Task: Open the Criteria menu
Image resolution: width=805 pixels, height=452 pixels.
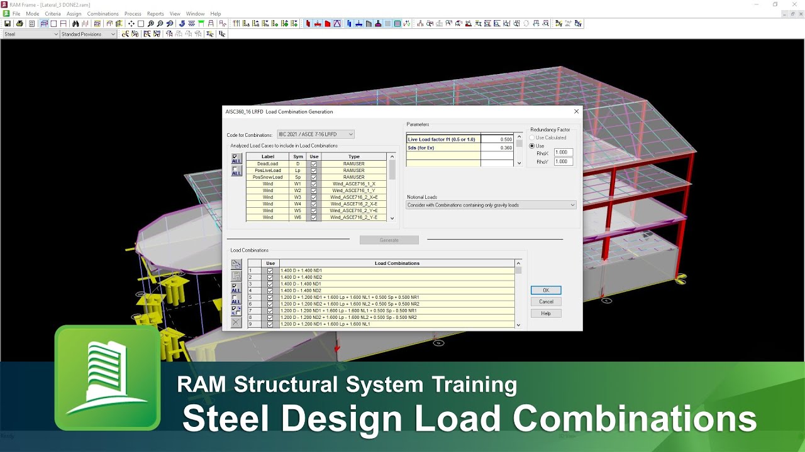Action: point(53,14)
